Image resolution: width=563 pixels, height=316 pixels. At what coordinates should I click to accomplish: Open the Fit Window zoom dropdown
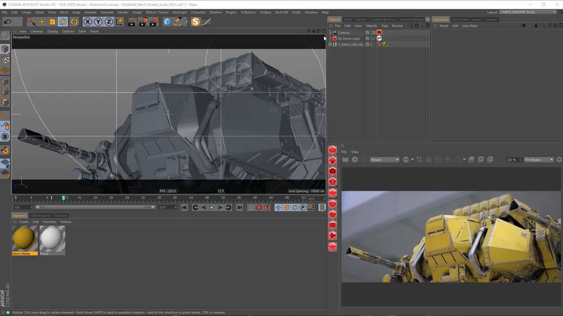539,160
